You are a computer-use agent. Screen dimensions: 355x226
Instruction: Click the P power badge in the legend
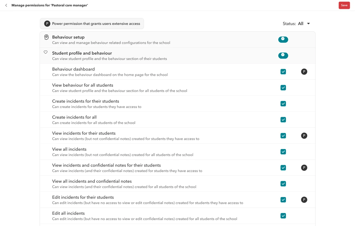pos(47,24)
